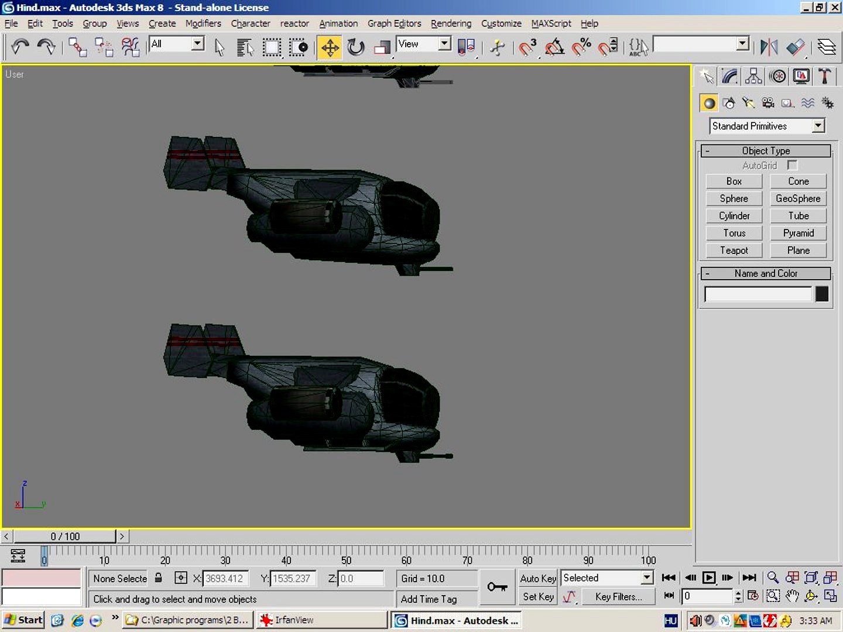The height and width of the screenshot is (632, 843).
Task: Select the Select and Move tool
Action: (x=330, y=47)
